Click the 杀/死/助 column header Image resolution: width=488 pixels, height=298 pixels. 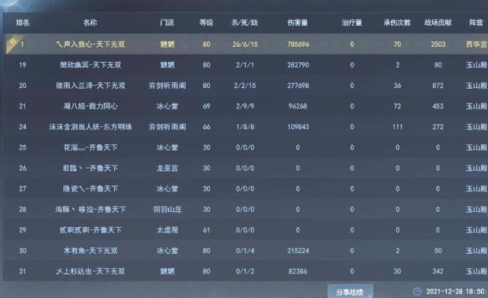point(244,23)
